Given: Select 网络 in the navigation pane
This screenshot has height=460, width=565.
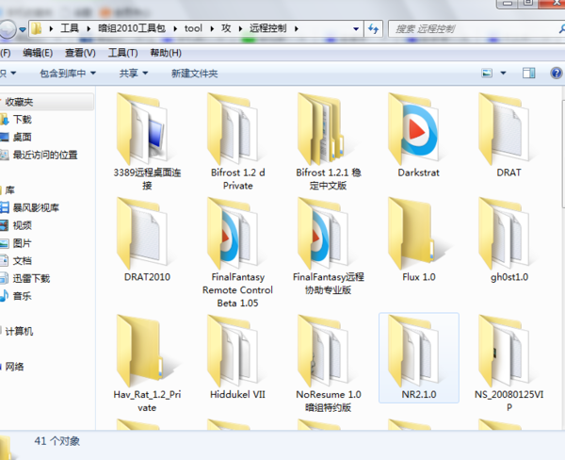Looking at the screenshot, I should point(14,367).
